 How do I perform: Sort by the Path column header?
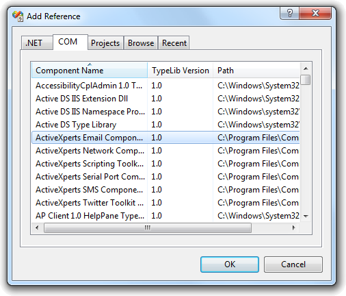[256, 71]
